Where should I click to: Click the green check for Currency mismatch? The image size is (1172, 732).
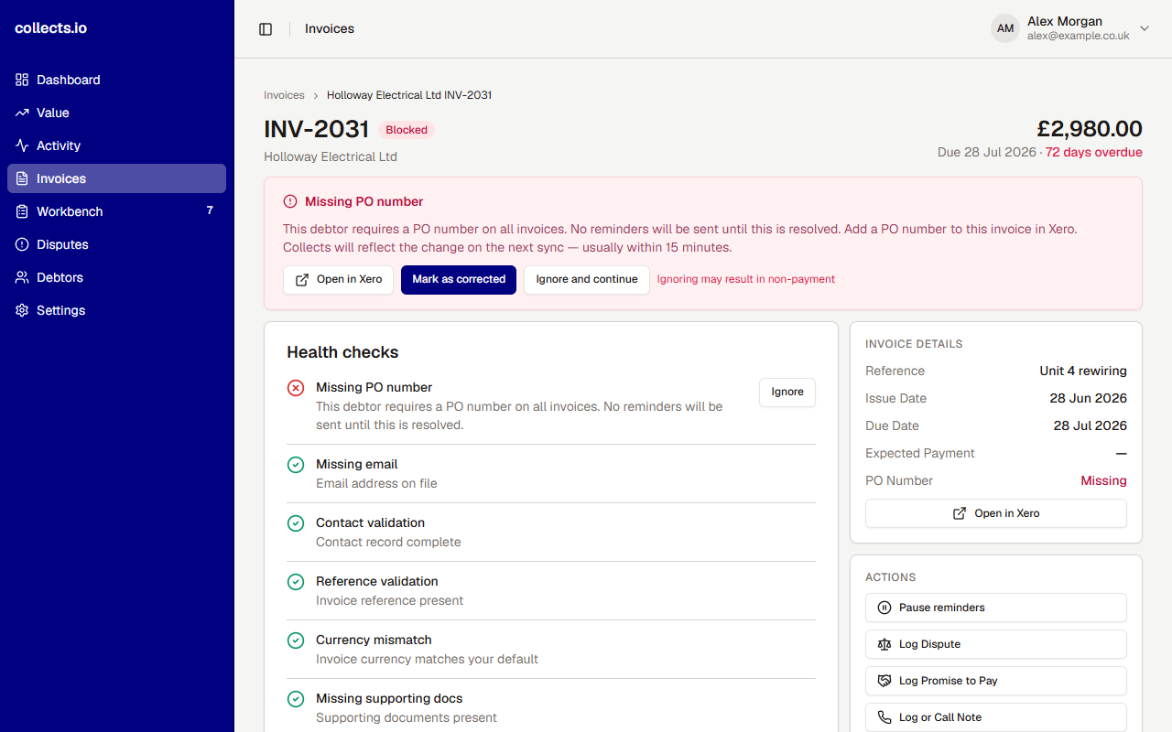point(296,640)
